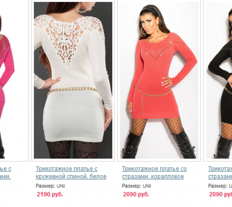Click the 2090 руб. price of black dress
This screenshot has width=232, height=207.
click(x=220, y=194)
